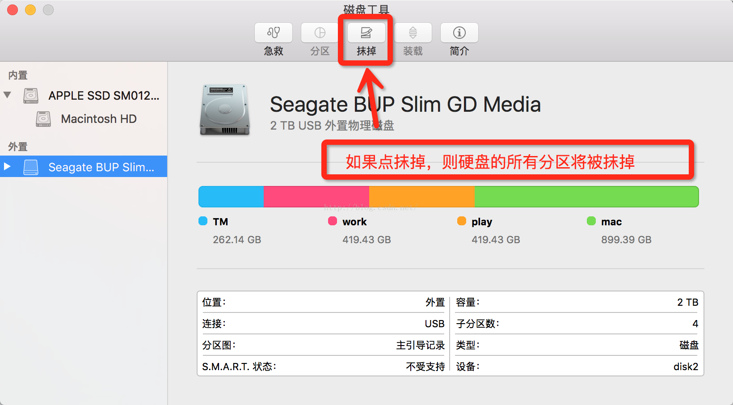
Task: Click the 899.39 GB size value
Action: (x=626, y=240)
